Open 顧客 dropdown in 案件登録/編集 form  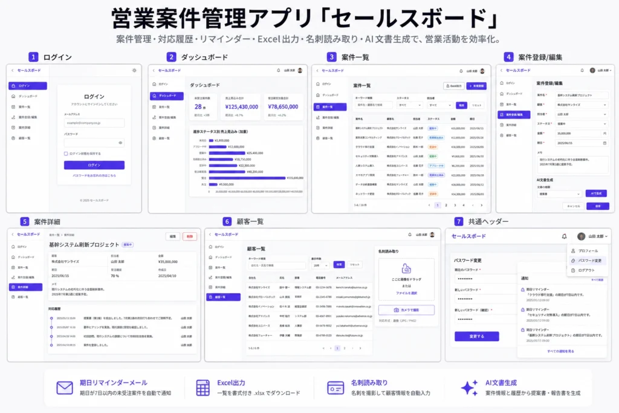click(582, 105)
